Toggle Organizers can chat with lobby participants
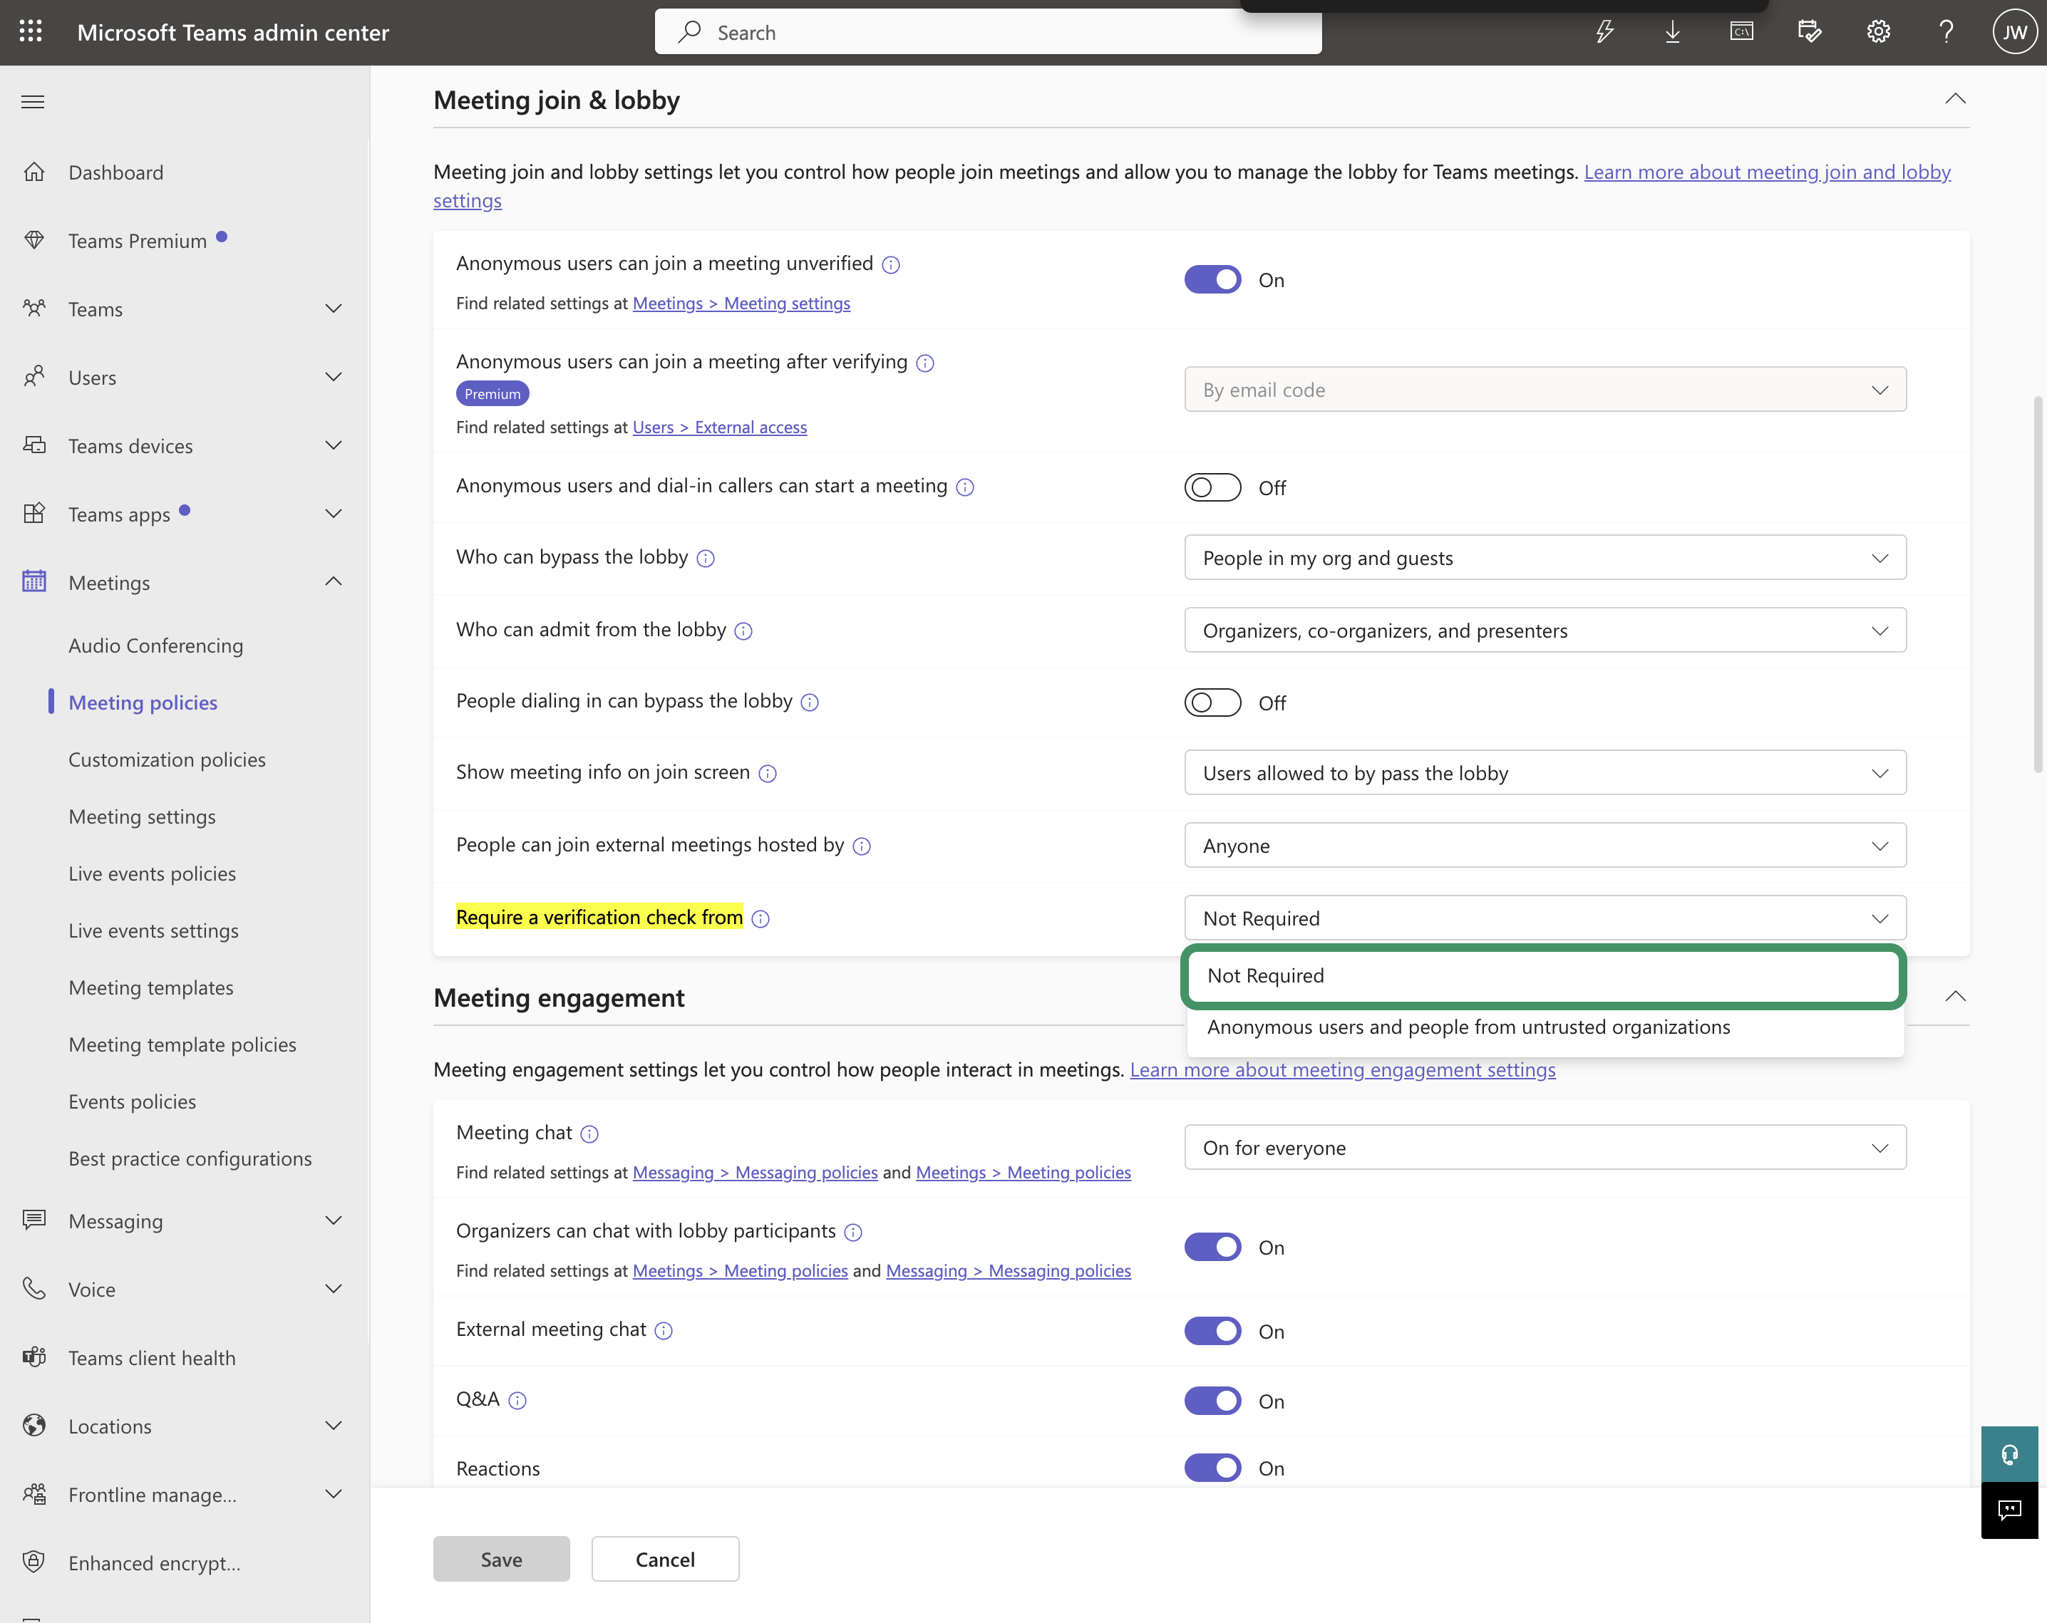This screenshot has width=2047, height=1623. click(1212, 1247)
